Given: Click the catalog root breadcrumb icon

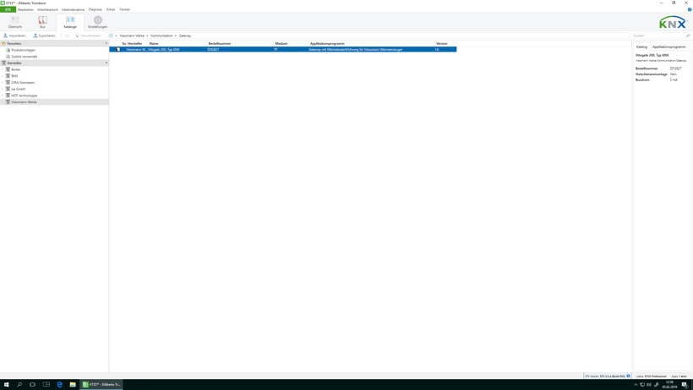Looking at the screenshot, I should pyautogui.click(x=111, y=36).
